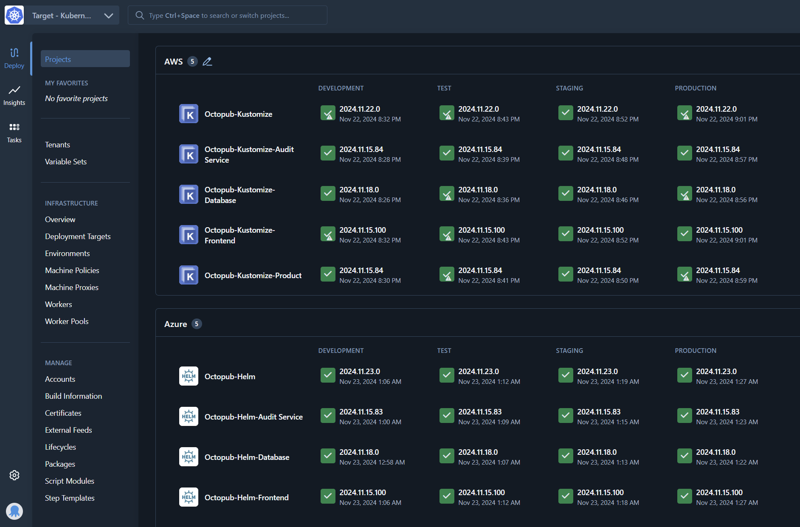Select Projects in the sidebar navigation
The width and height of the screenshot is (800, 527).
(x=58, y=59)
